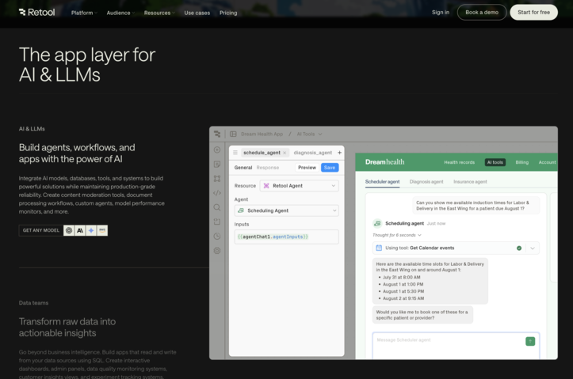Click 'August 1 at 5:30 PM' text
This screenshot has width=573, height=379.
coord(403,292)
